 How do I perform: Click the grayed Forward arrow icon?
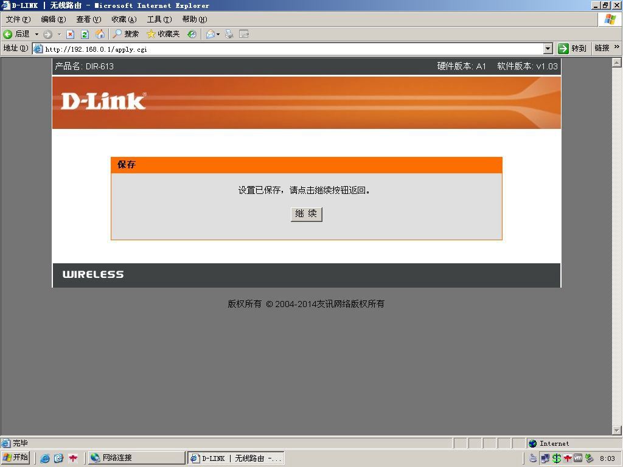click(47, 34)
